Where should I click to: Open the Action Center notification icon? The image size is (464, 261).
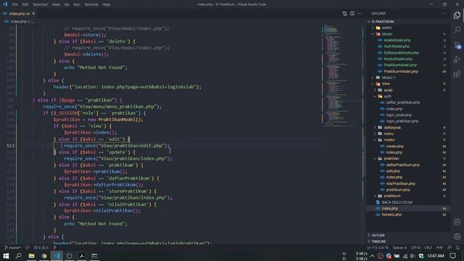pyautogui.click(x=452, y=256)
